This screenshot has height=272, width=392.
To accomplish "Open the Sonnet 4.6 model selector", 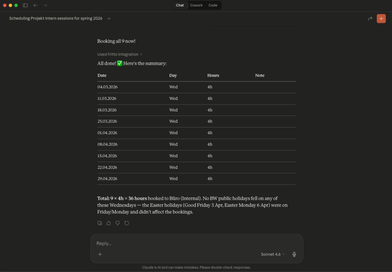I will coord(273,254).
